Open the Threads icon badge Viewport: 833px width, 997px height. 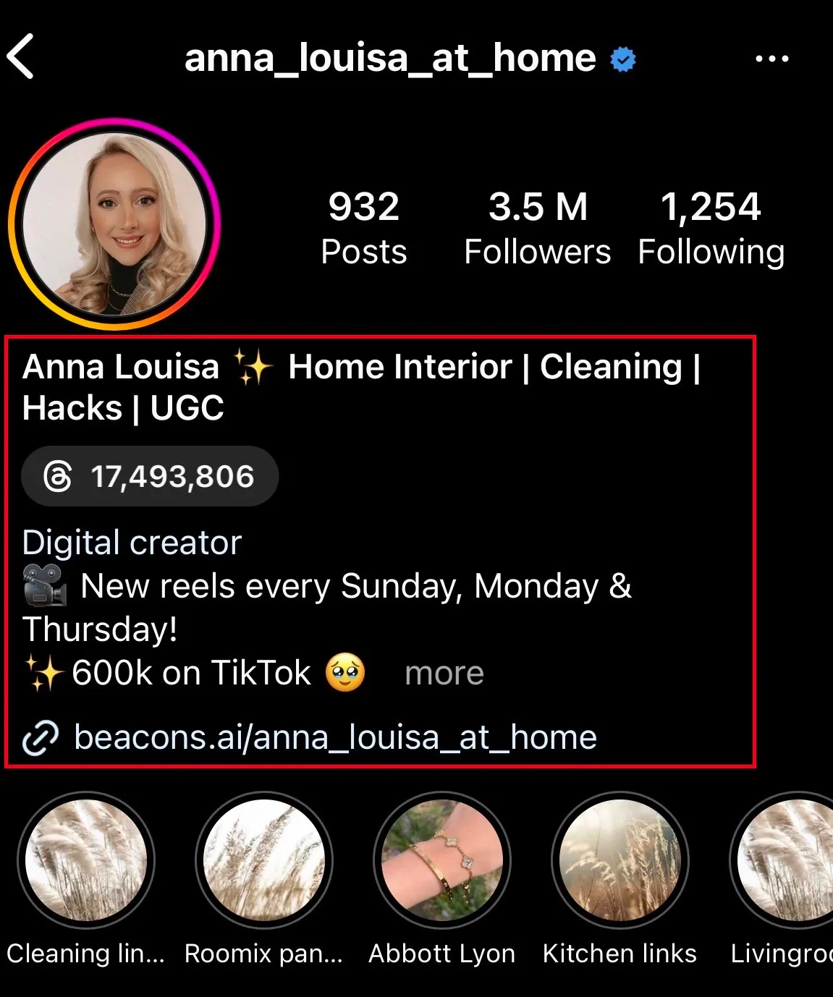coord(58,477)
